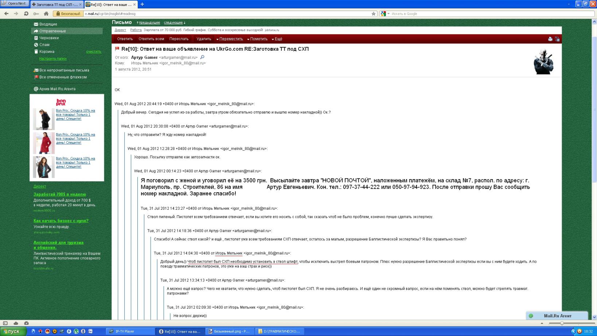Image resolution: width=597 pixels, height=336 pixels.
Task: Switch to the Заготовка ТТ под СХП tab
Action: tap(56, 4)
